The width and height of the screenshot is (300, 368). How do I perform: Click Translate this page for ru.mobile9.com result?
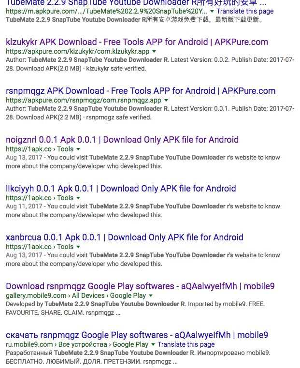coord(186,344)
